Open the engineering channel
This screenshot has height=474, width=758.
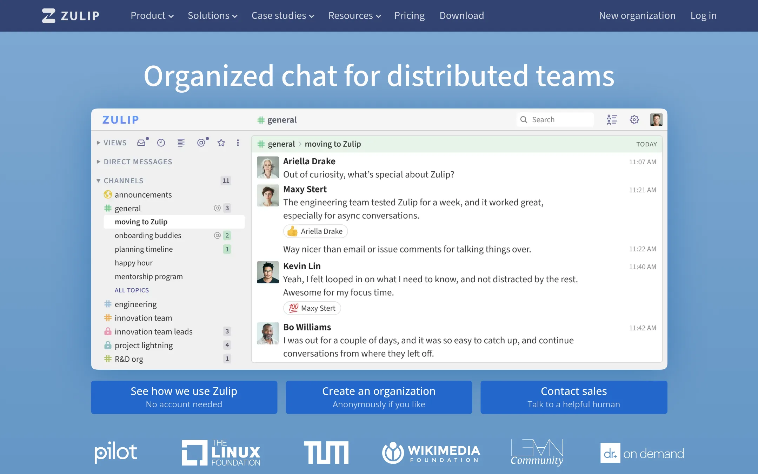(135, 304)
